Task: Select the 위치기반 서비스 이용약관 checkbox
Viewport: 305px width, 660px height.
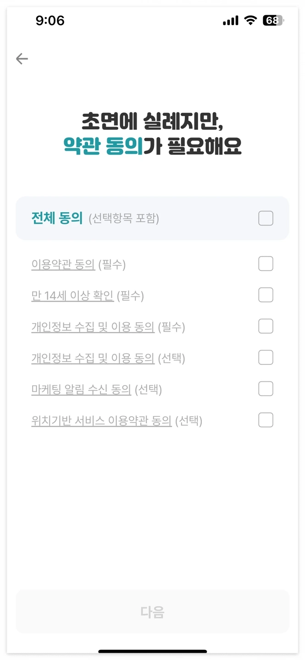Action: (266, 420)
